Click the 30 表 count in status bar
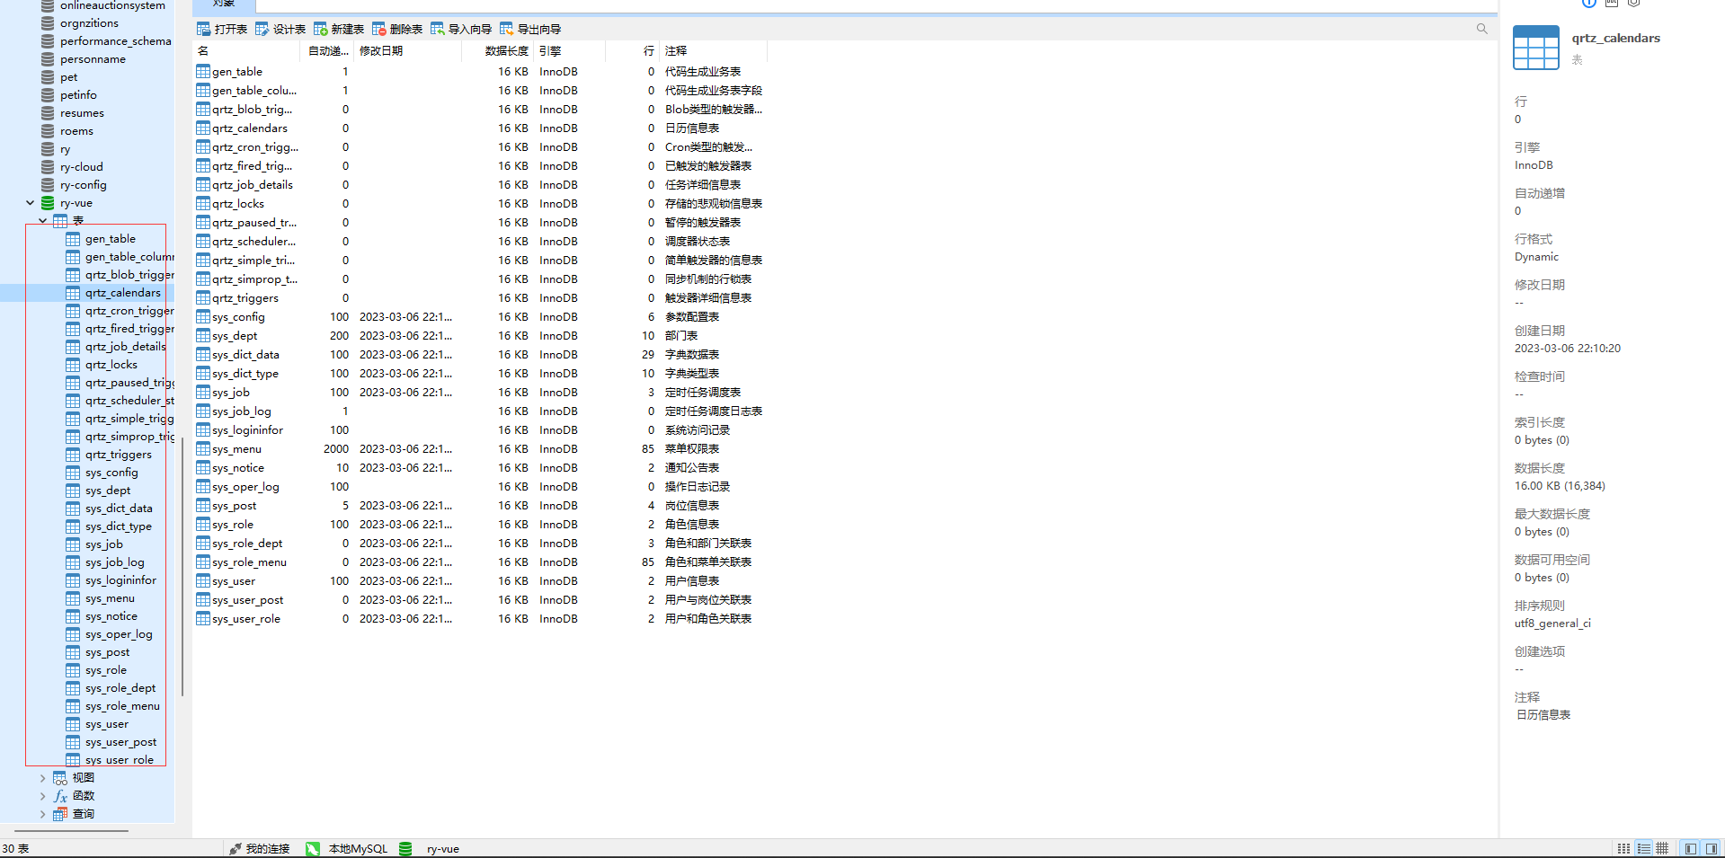This screenshot has height=858, width=1725. pos(15,849)
